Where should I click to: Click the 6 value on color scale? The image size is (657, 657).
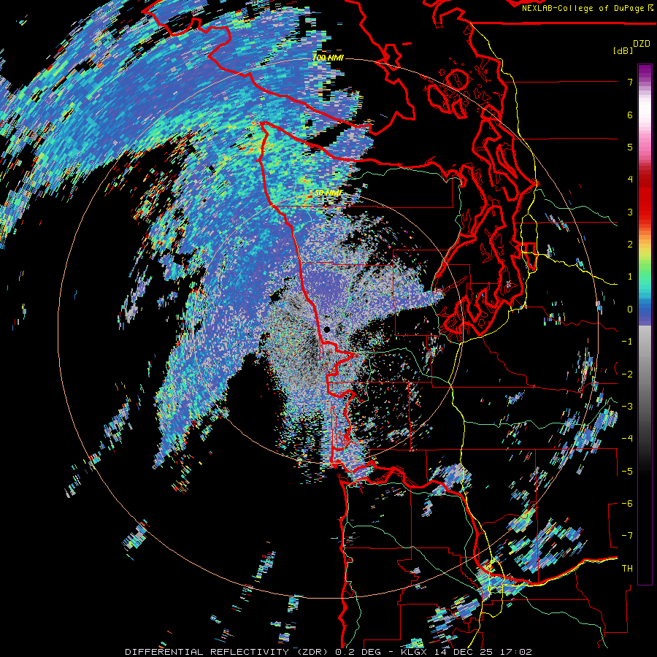(630, 115)
